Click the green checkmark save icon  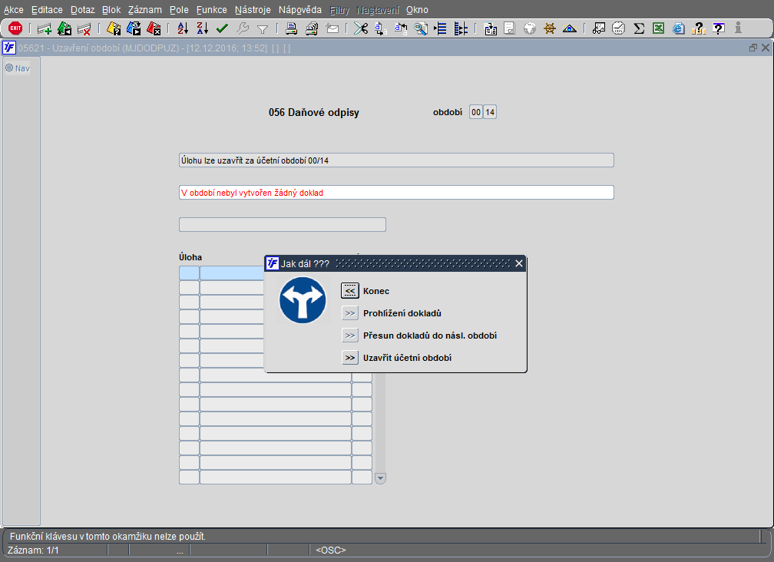pyautogui.click(x=222, y=28)
